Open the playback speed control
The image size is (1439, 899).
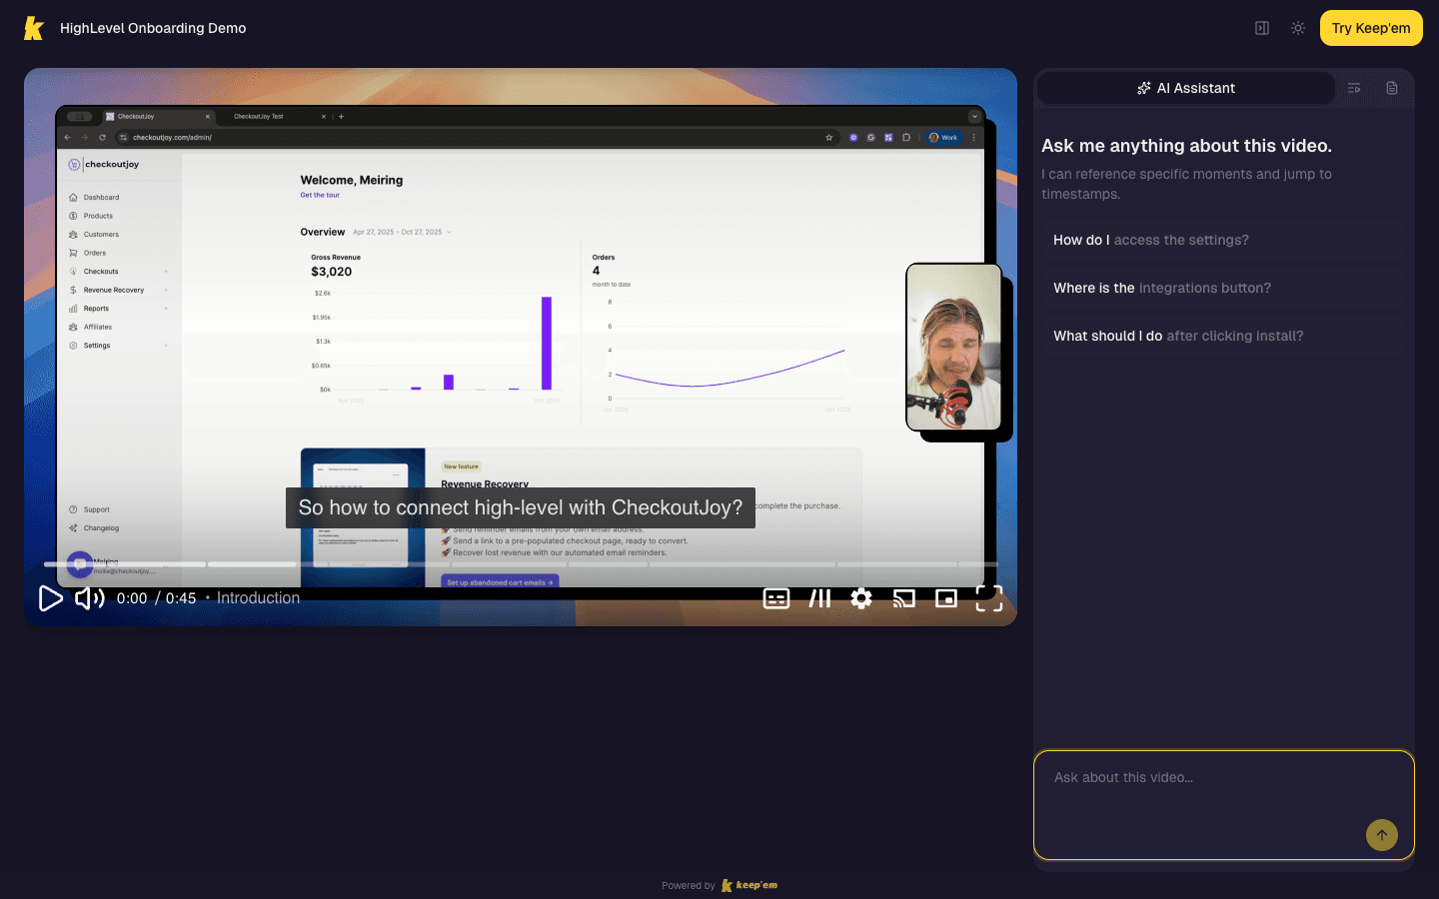(819, 598)
